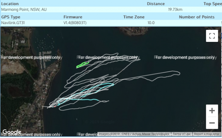Click the Time Zone column header
The image size is (222, 138).
pyautogui.click(x=134, y=17)
